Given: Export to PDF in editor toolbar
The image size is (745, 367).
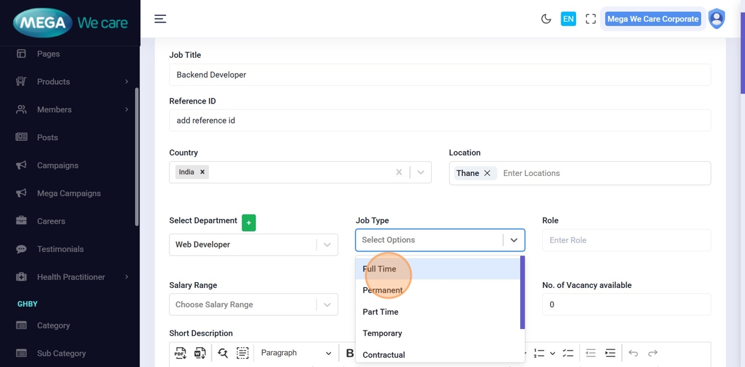Looking at the screenshot, I should [180, 353].
